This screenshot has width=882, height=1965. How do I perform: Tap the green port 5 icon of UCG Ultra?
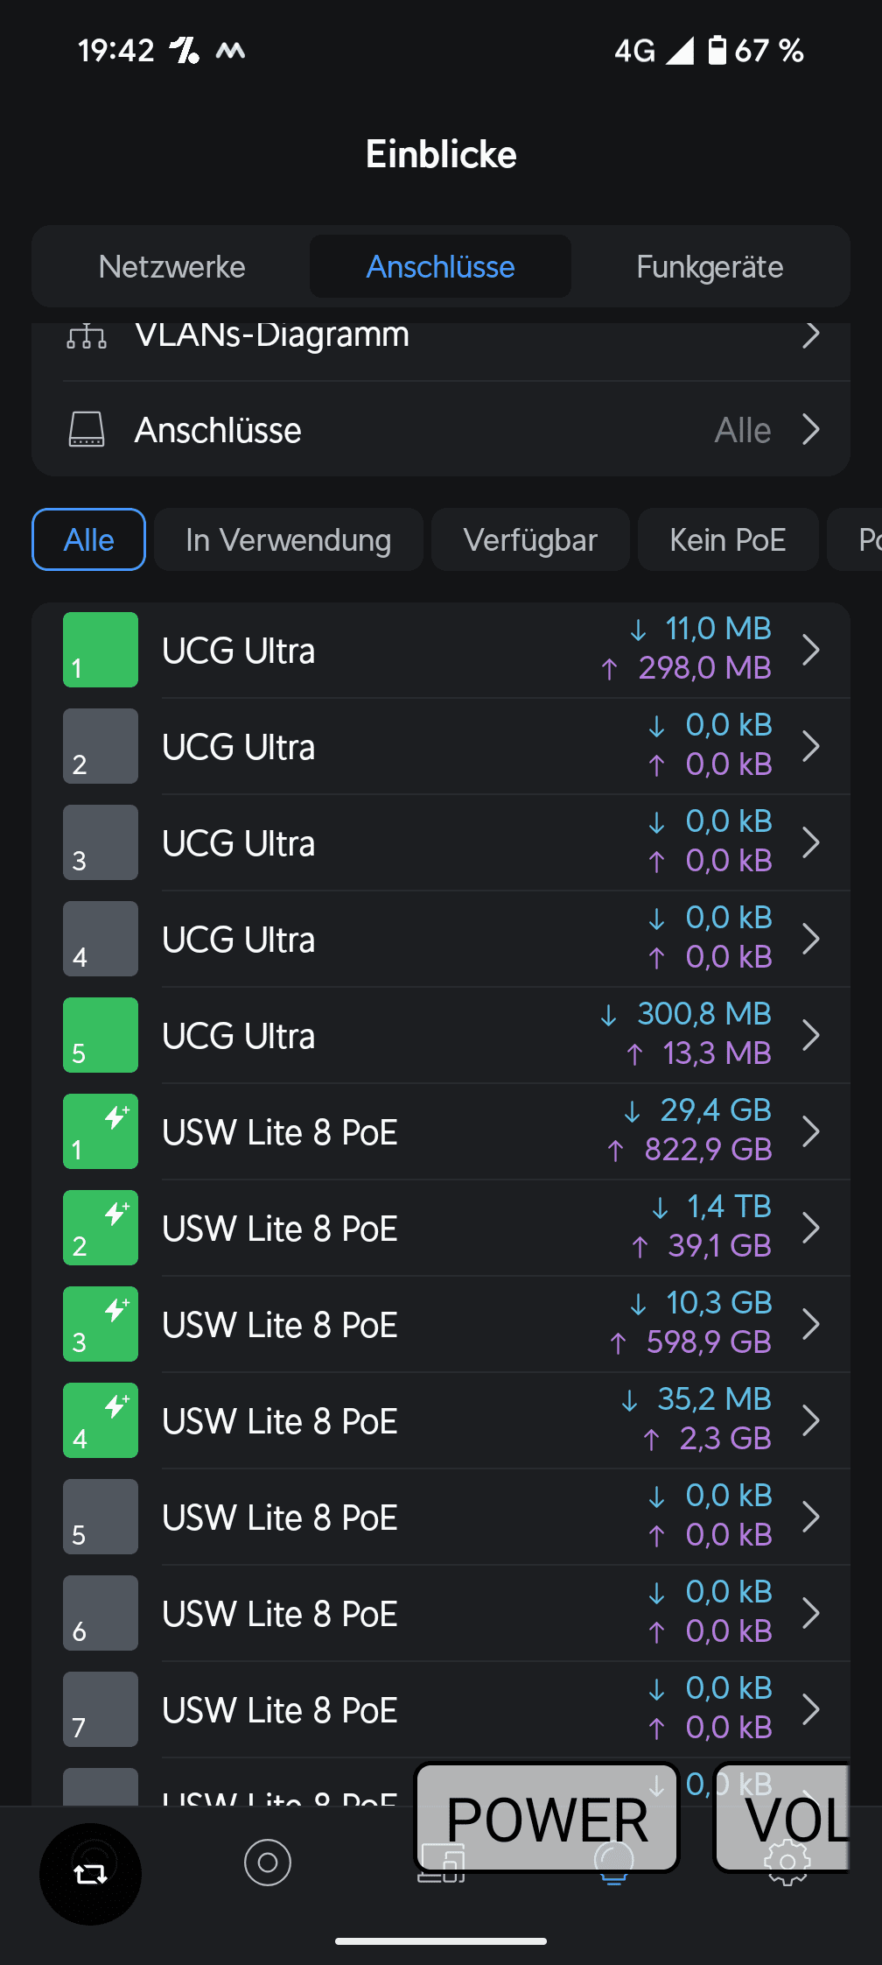coord(101,1035)
